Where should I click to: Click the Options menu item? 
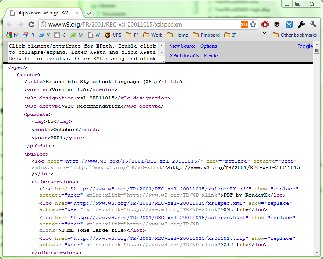(x=208, y=46)
